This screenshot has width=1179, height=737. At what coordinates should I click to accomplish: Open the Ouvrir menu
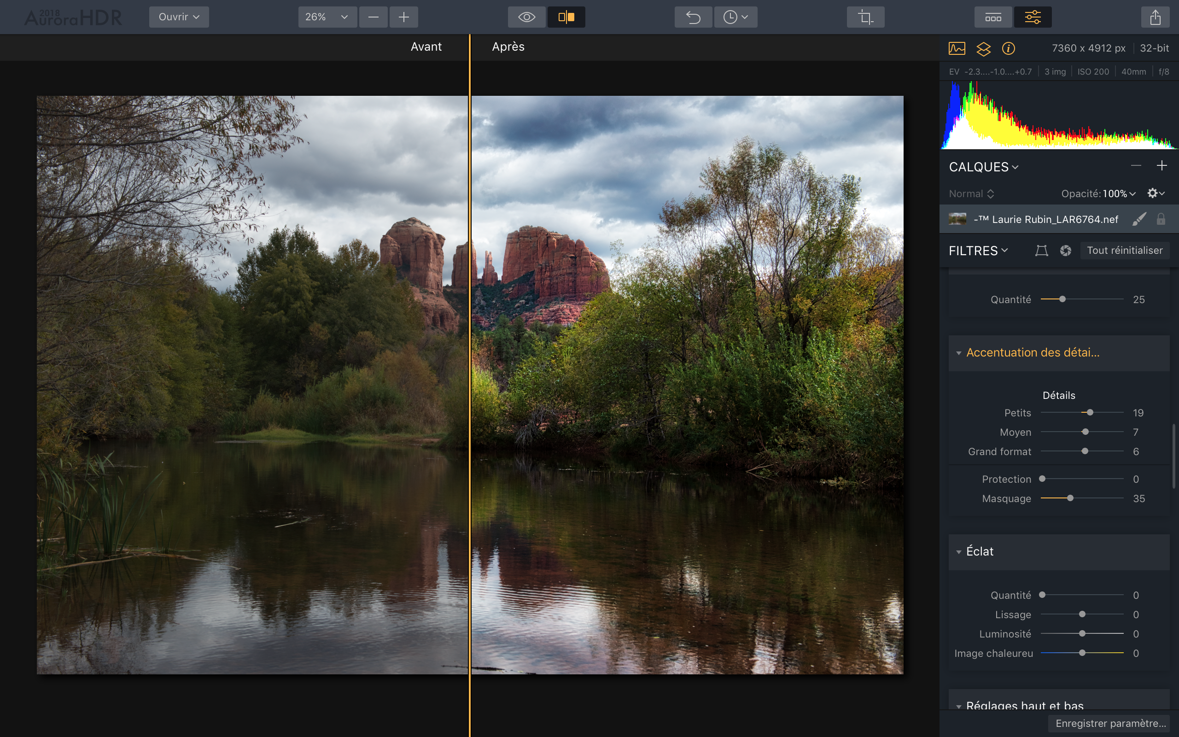(179, 17)
